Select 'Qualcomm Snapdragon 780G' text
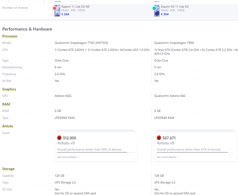This screenshot has width=238, height=195. pyautogui.click(x=174, y=43)
